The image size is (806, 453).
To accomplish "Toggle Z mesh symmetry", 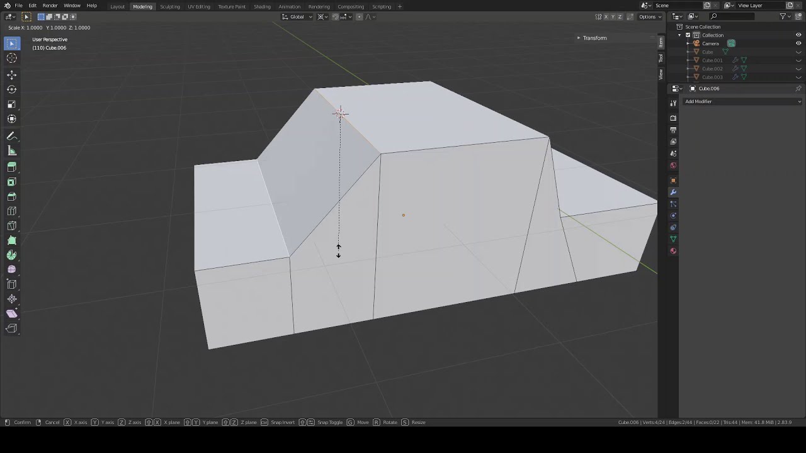I will pyautogui.click(x=620, y=16).
